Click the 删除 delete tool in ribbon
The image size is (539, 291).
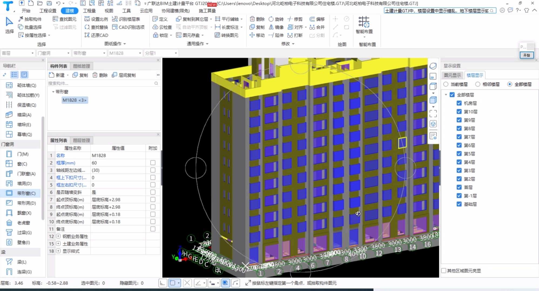tap(257, 19)
